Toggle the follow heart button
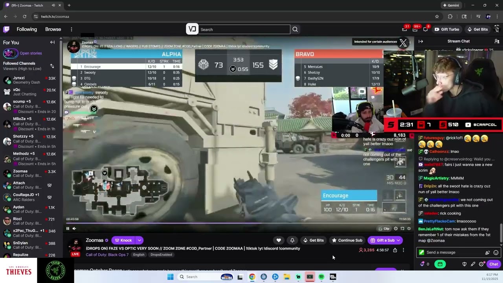Viewport: 503px width, 283px height. 279,240
